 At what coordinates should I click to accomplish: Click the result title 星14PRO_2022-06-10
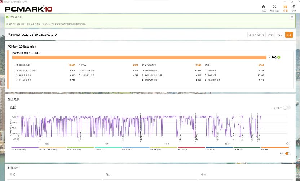pyautogui.click(x=30, y=35)
